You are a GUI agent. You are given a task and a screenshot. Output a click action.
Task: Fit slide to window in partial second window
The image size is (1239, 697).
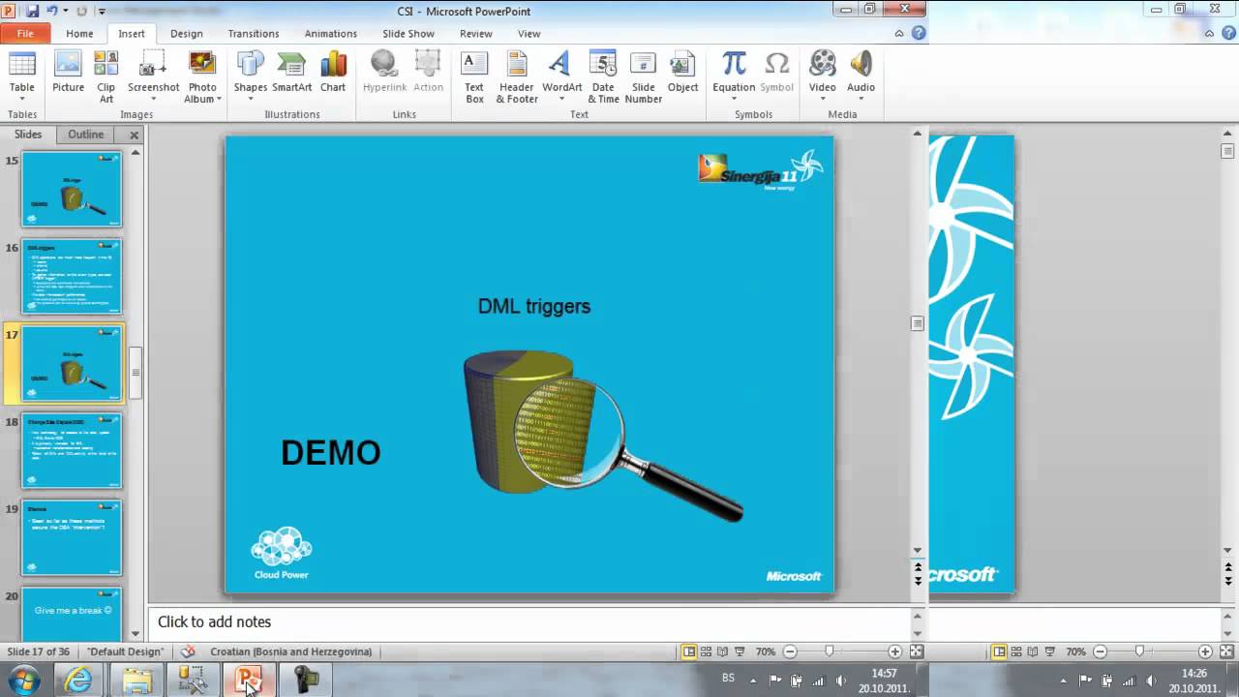tap(1226, 652)
